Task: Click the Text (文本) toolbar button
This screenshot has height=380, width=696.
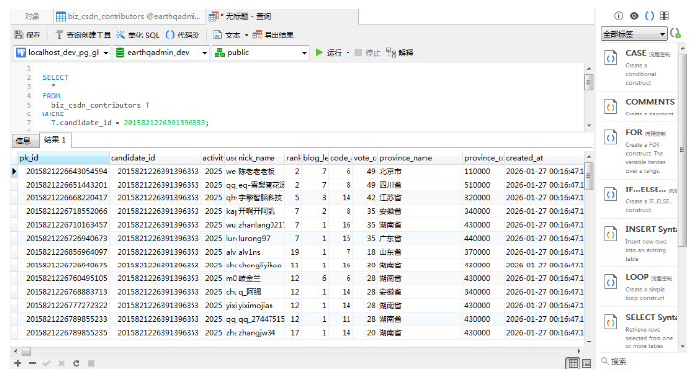Action: [227, 35]
